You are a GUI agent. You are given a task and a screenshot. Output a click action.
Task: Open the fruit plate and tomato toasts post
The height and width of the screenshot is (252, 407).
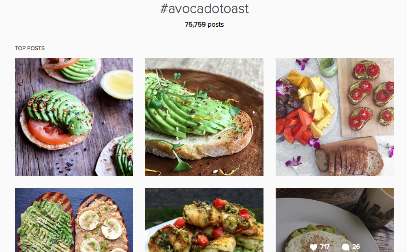click(x=335, y=117)
